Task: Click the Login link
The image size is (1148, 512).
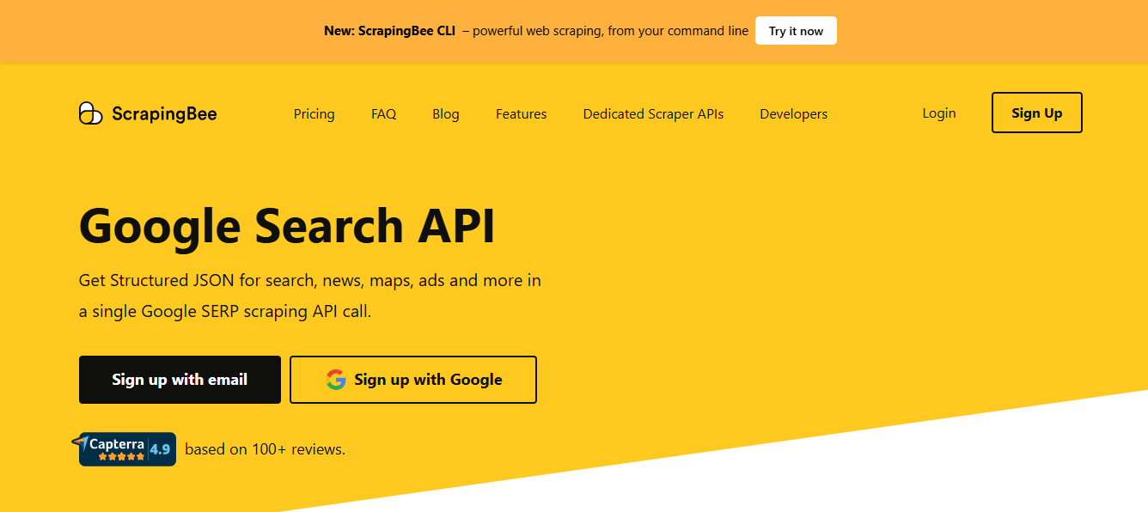Action: [938, 113]
